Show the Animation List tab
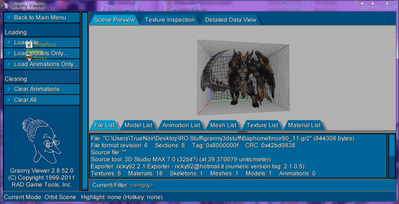399x204 pixels. pos(181,125)
